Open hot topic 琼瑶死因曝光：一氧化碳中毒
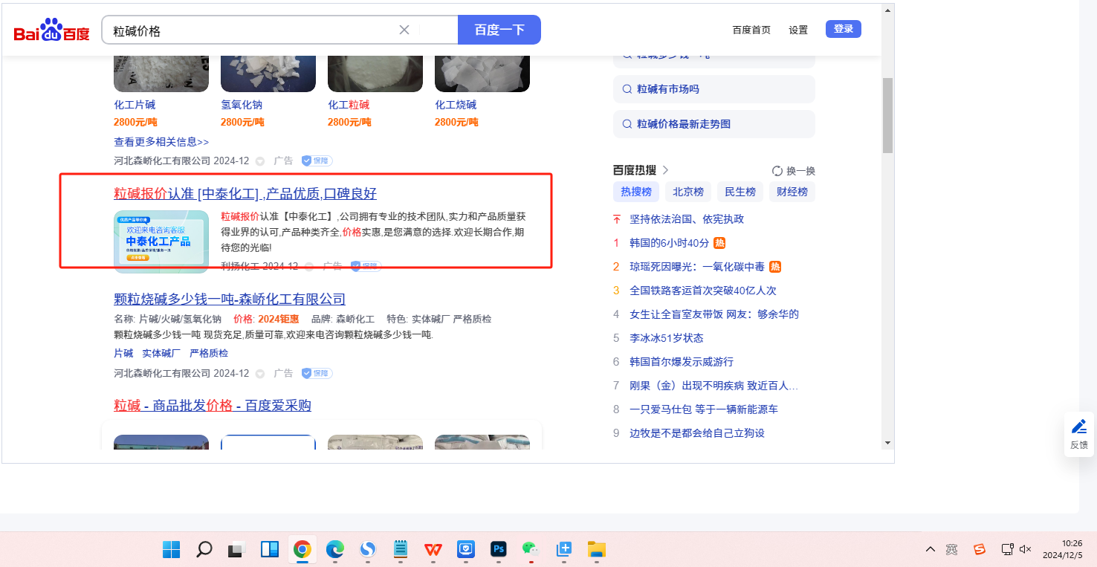 click(697, 267)
